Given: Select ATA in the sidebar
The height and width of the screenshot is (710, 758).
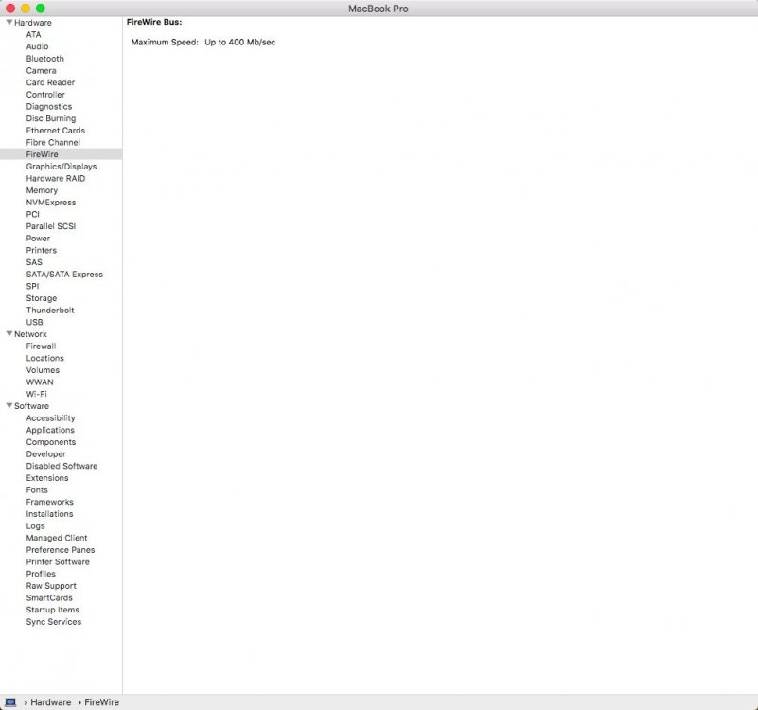Looking at the screenshot, I should click(x=33, y=34).
